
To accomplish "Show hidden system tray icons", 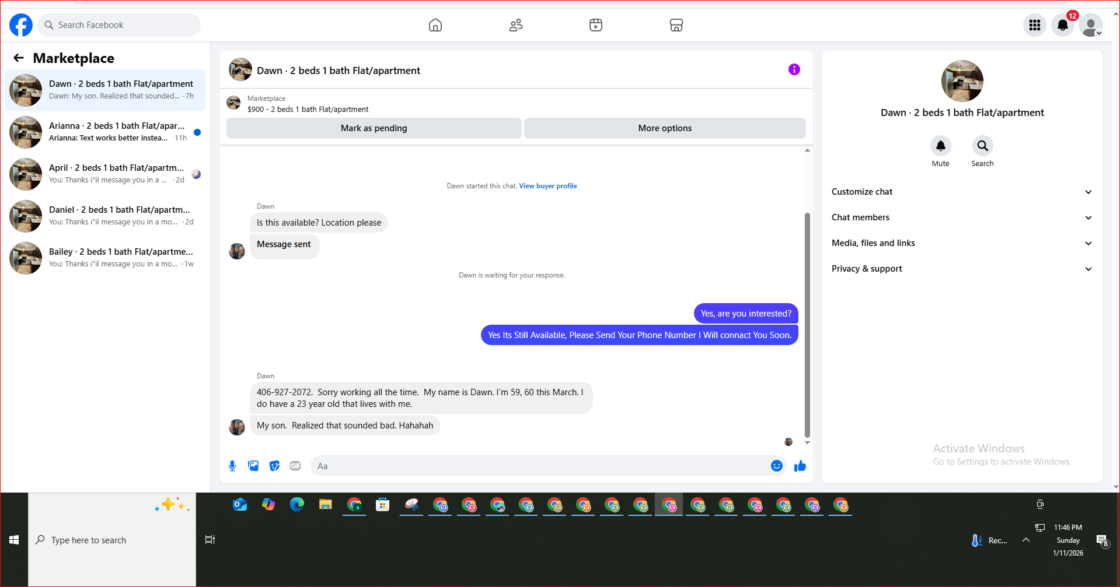I will [1026, 540].
